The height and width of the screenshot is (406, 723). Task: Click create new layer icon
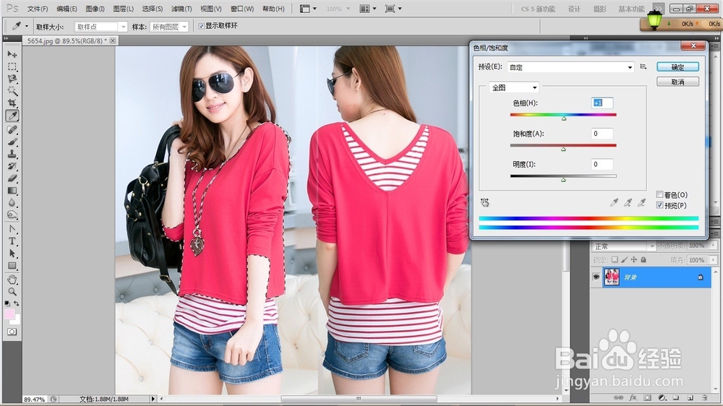pos(690,397)
